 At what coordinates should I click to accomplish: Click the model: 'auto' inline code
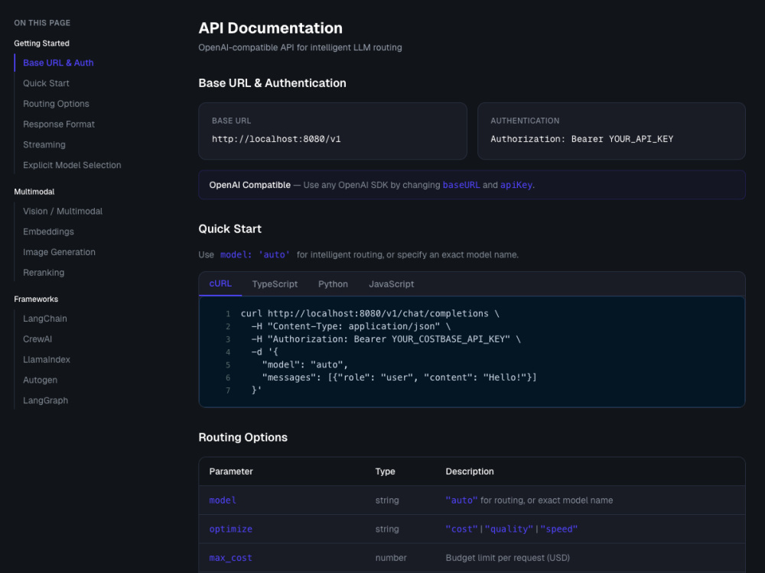255,254
